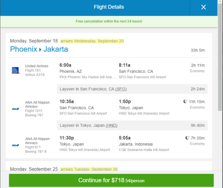Click arrives Wednesday, September 20 highlight

[x=92, y=41]
